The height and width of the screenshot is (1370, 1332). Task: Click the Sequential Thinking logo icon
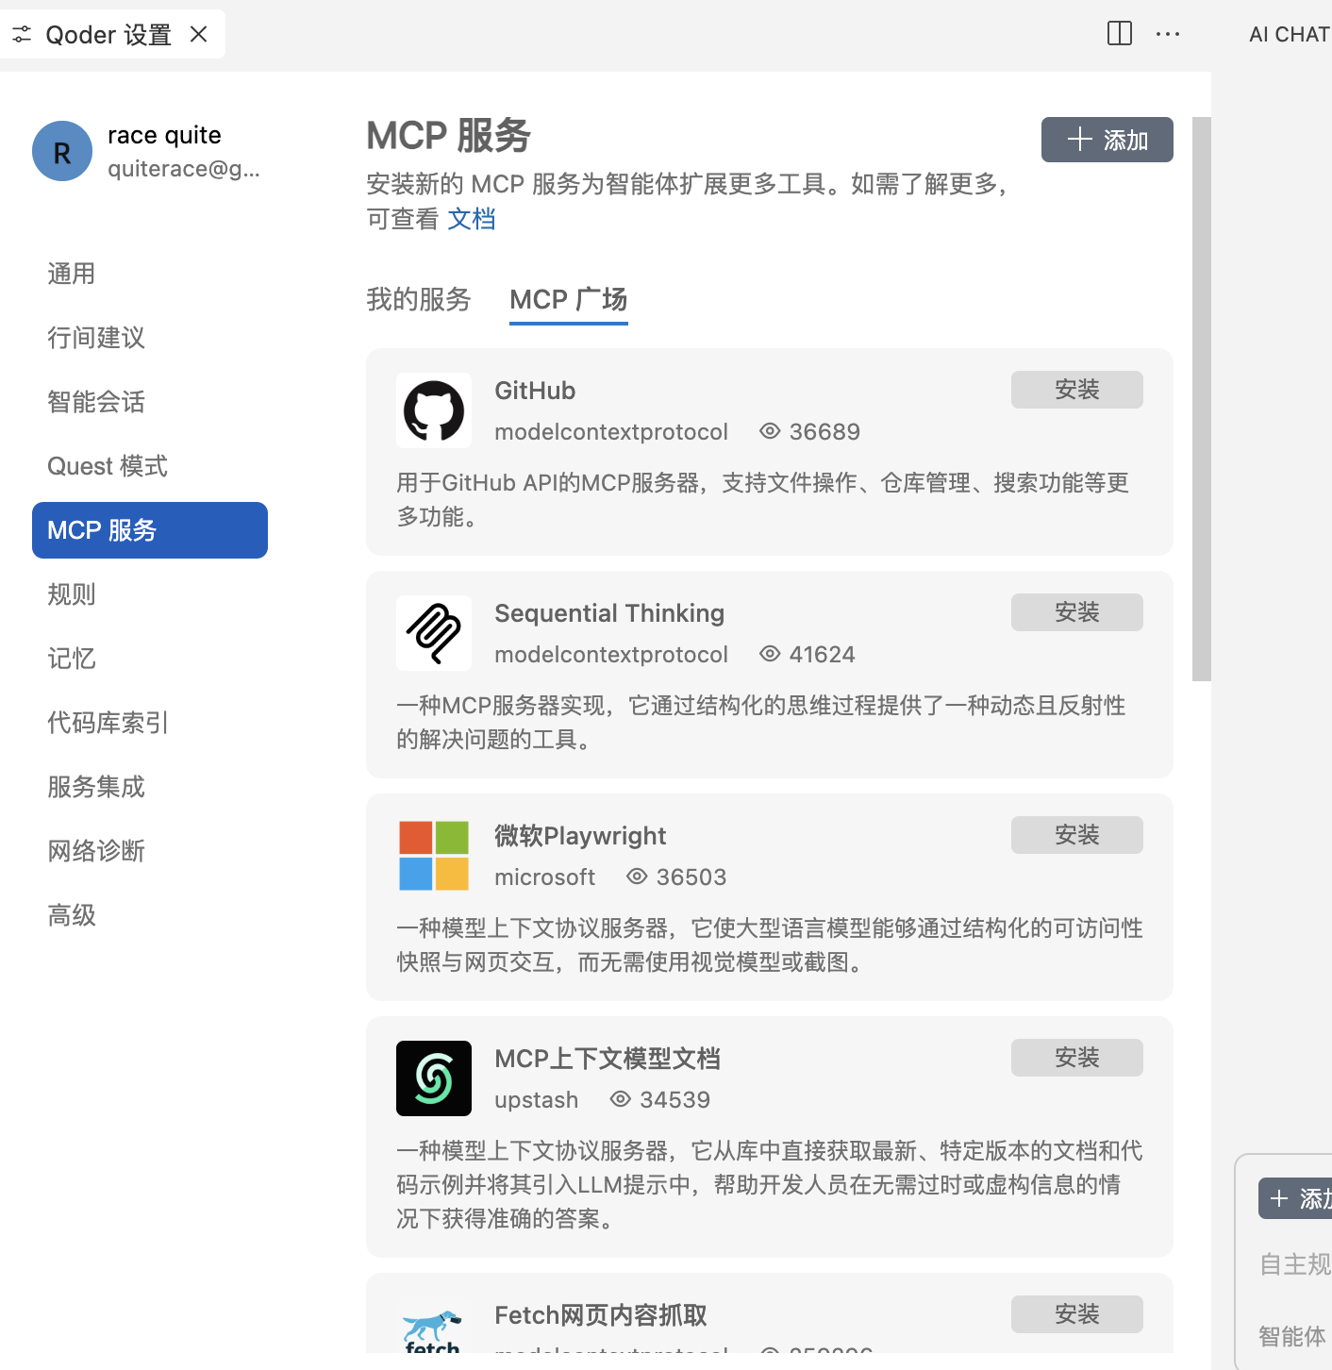[x=434, y=633]
